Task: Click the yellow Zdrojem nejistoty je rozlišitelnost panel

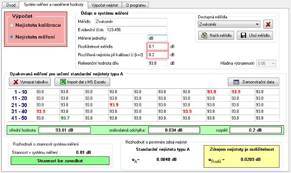Action: click(241, 157)
